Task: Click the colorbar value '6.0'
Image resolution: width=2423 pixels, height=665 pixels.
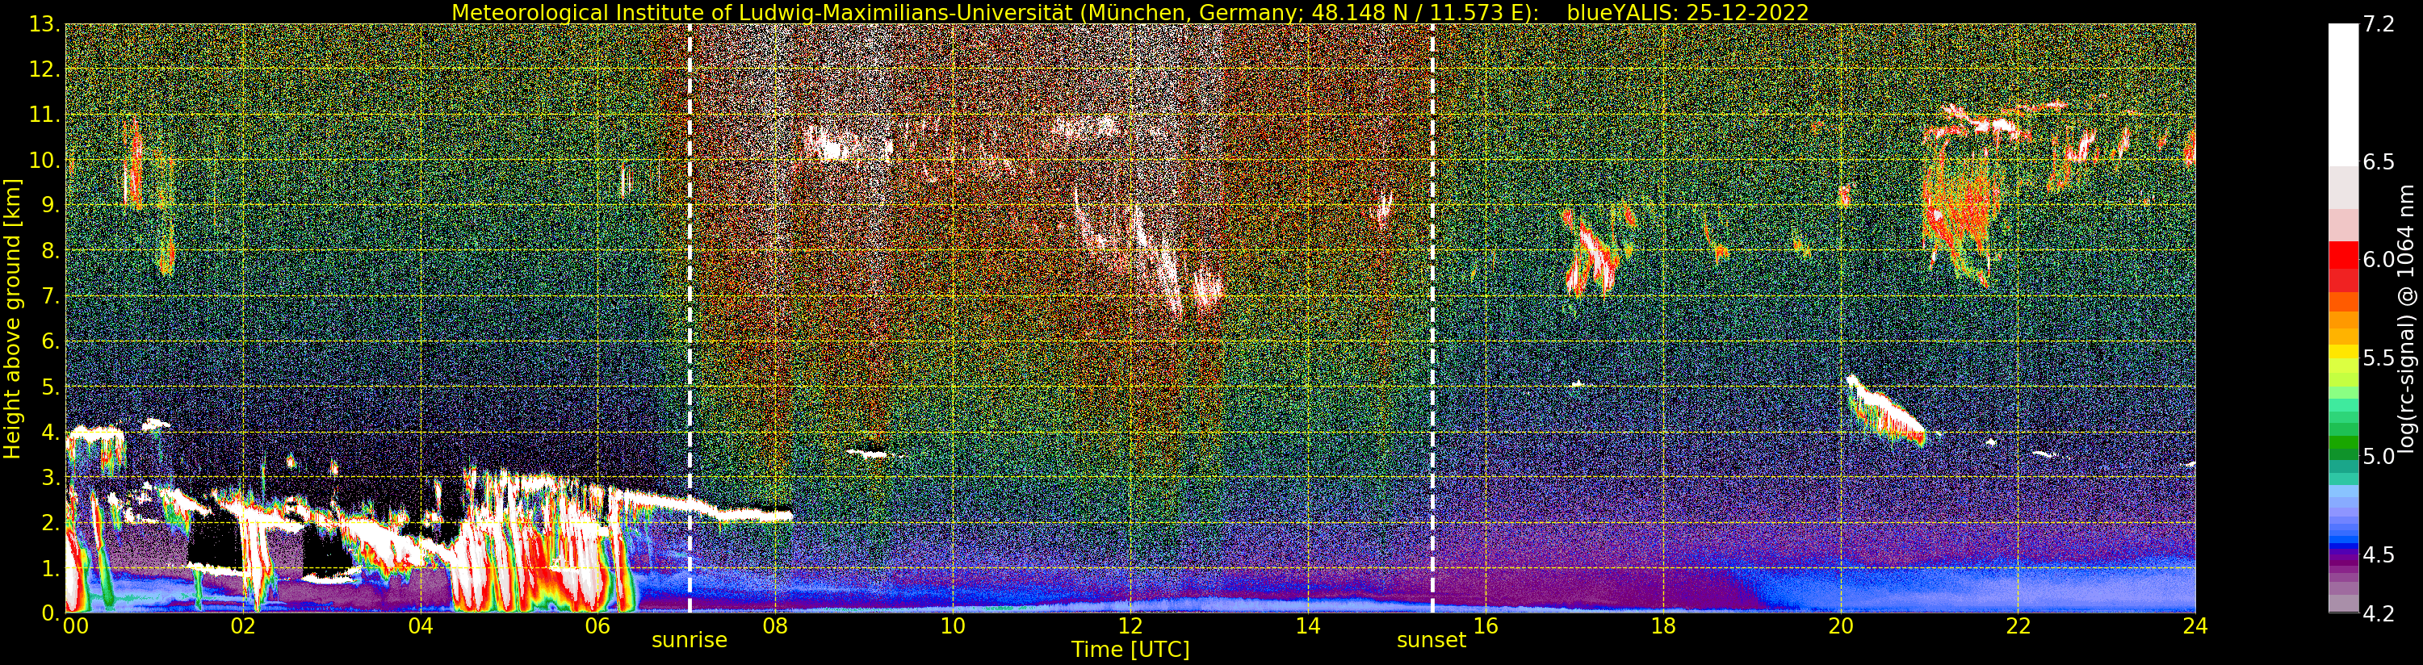Action: (x=2378, y=260)
